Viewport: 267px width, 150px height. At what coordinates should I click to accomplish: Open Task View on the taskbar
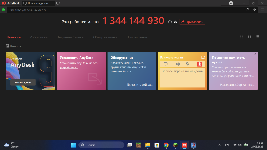(x=129, y=145)
